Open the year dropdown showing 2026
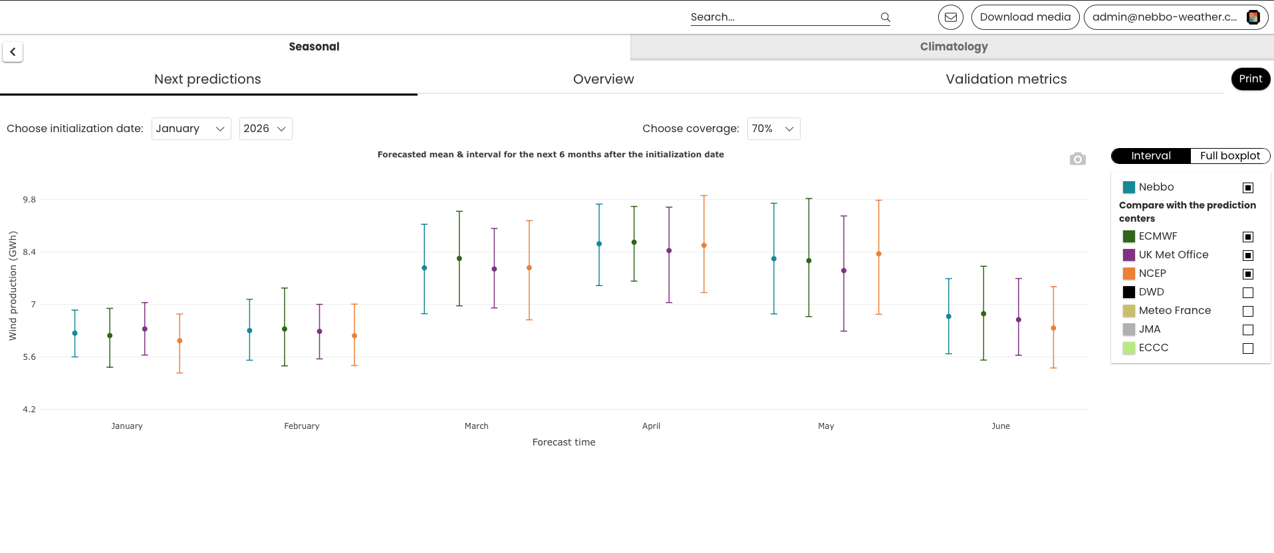 (266, 129)
